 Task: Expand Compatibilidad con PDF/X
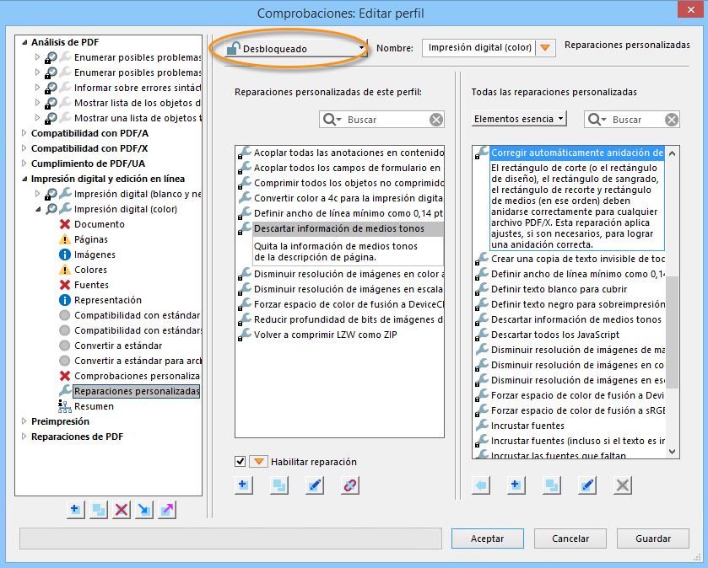click(x=24, y=148)
